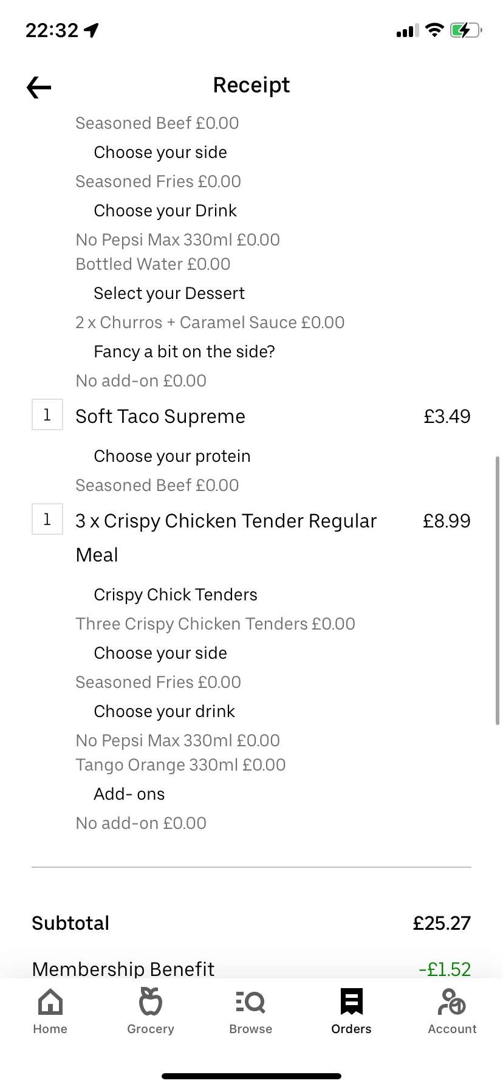
Task: Tap the Membership Benefit row
Action: pos(123,969)
